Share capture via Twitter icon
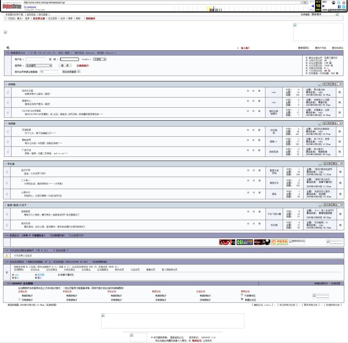 point(344,7)
